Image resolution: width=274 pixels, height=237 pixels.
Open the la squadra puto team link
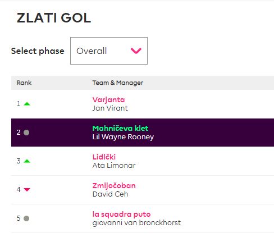[x=121, y=214]
